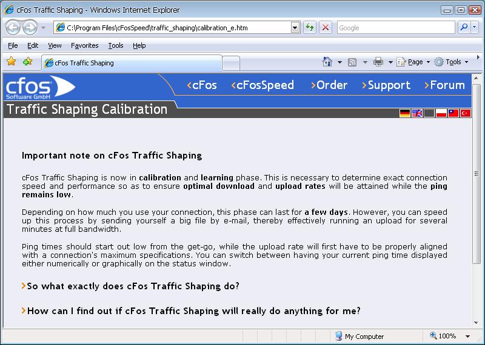This screenshot has width=485, height=345.
Task: Click the red Stop loading icon
Action: pos(326,28)
